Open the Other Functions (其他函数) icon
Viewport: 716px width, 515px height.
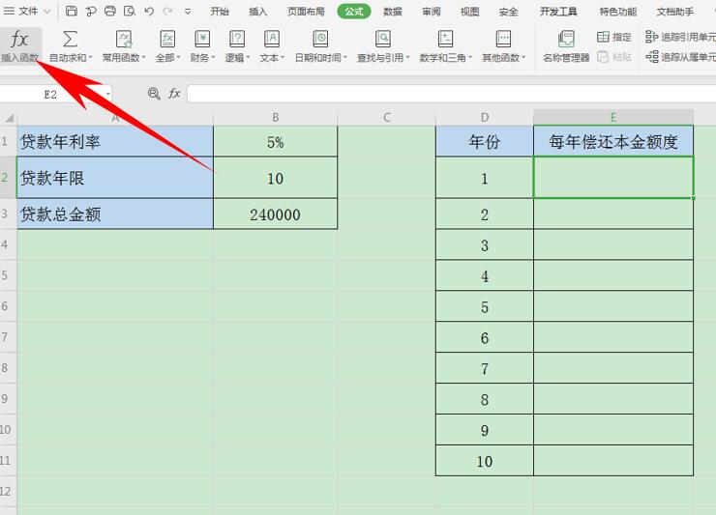tap(503, 40)
